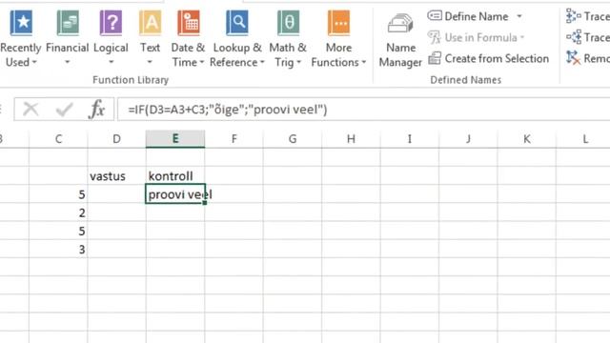Click inside the formula bar text
610x343 pixels.
click(228, 110)
